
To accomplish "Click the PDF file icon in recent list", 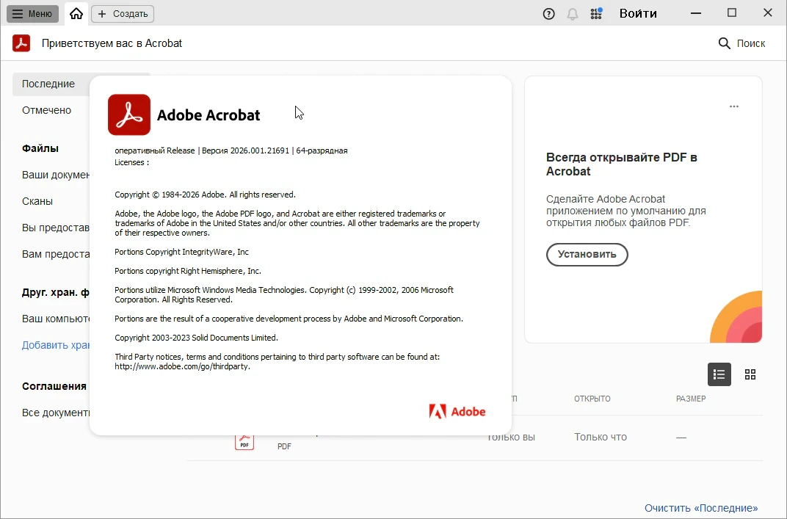I will click(x=244, y=442).
